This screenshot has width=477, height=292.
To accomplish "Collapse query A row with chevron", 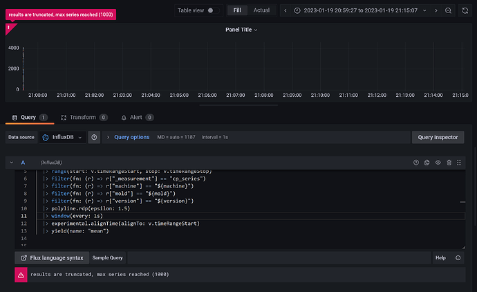I will pyautogui.click(x=12, y=162).
